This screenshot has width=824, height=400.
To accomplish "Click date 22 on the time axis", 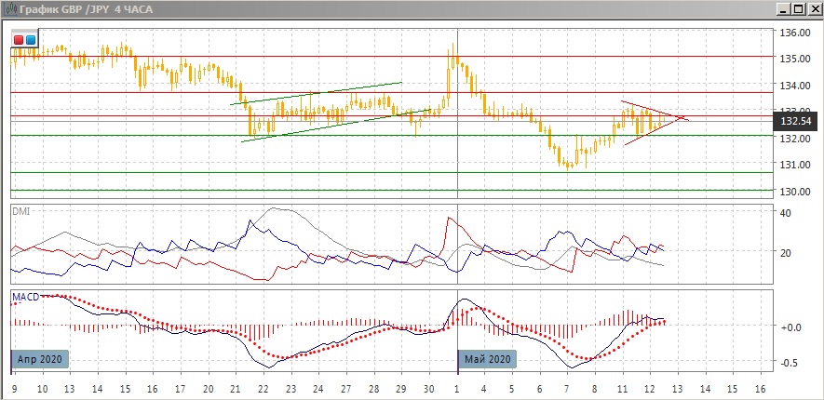I will tap(263, 389).
